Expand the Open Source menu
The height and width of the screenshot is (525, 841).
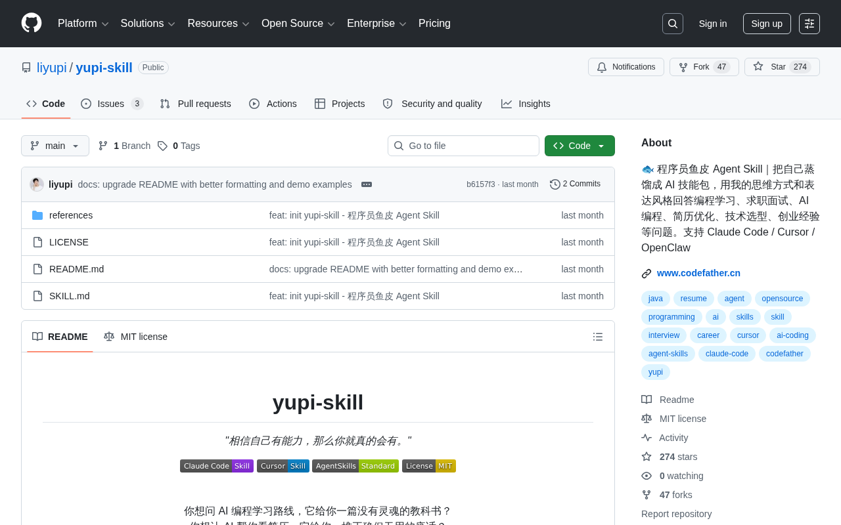298,24
